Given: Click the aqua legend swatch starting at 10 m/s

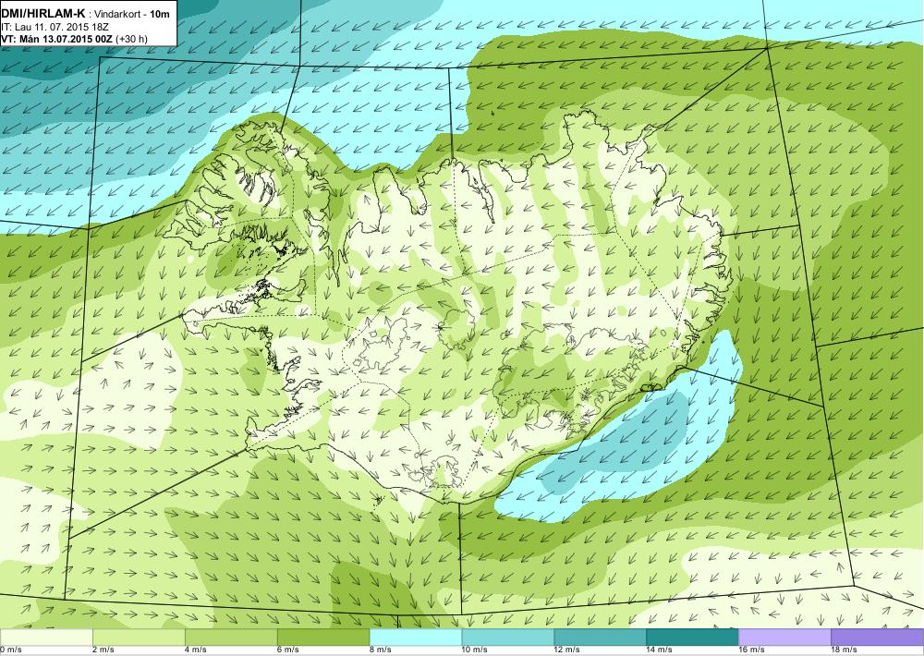Looking at the screenshot, I should 508,638.
